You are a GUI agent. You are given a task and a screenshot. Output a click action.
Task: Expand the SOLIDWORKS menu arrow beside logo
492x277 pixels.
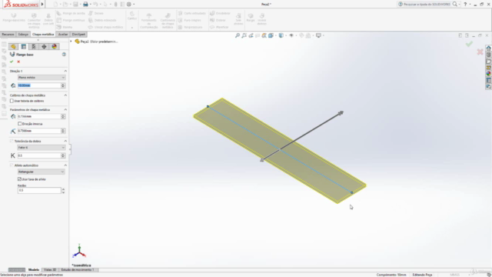[42, 4]
